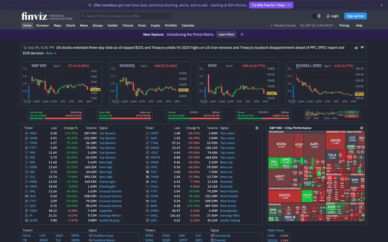The width and height of the screenshot is (388, 242).
Task: Open the Insider menu item
Action: pos(113,25)
